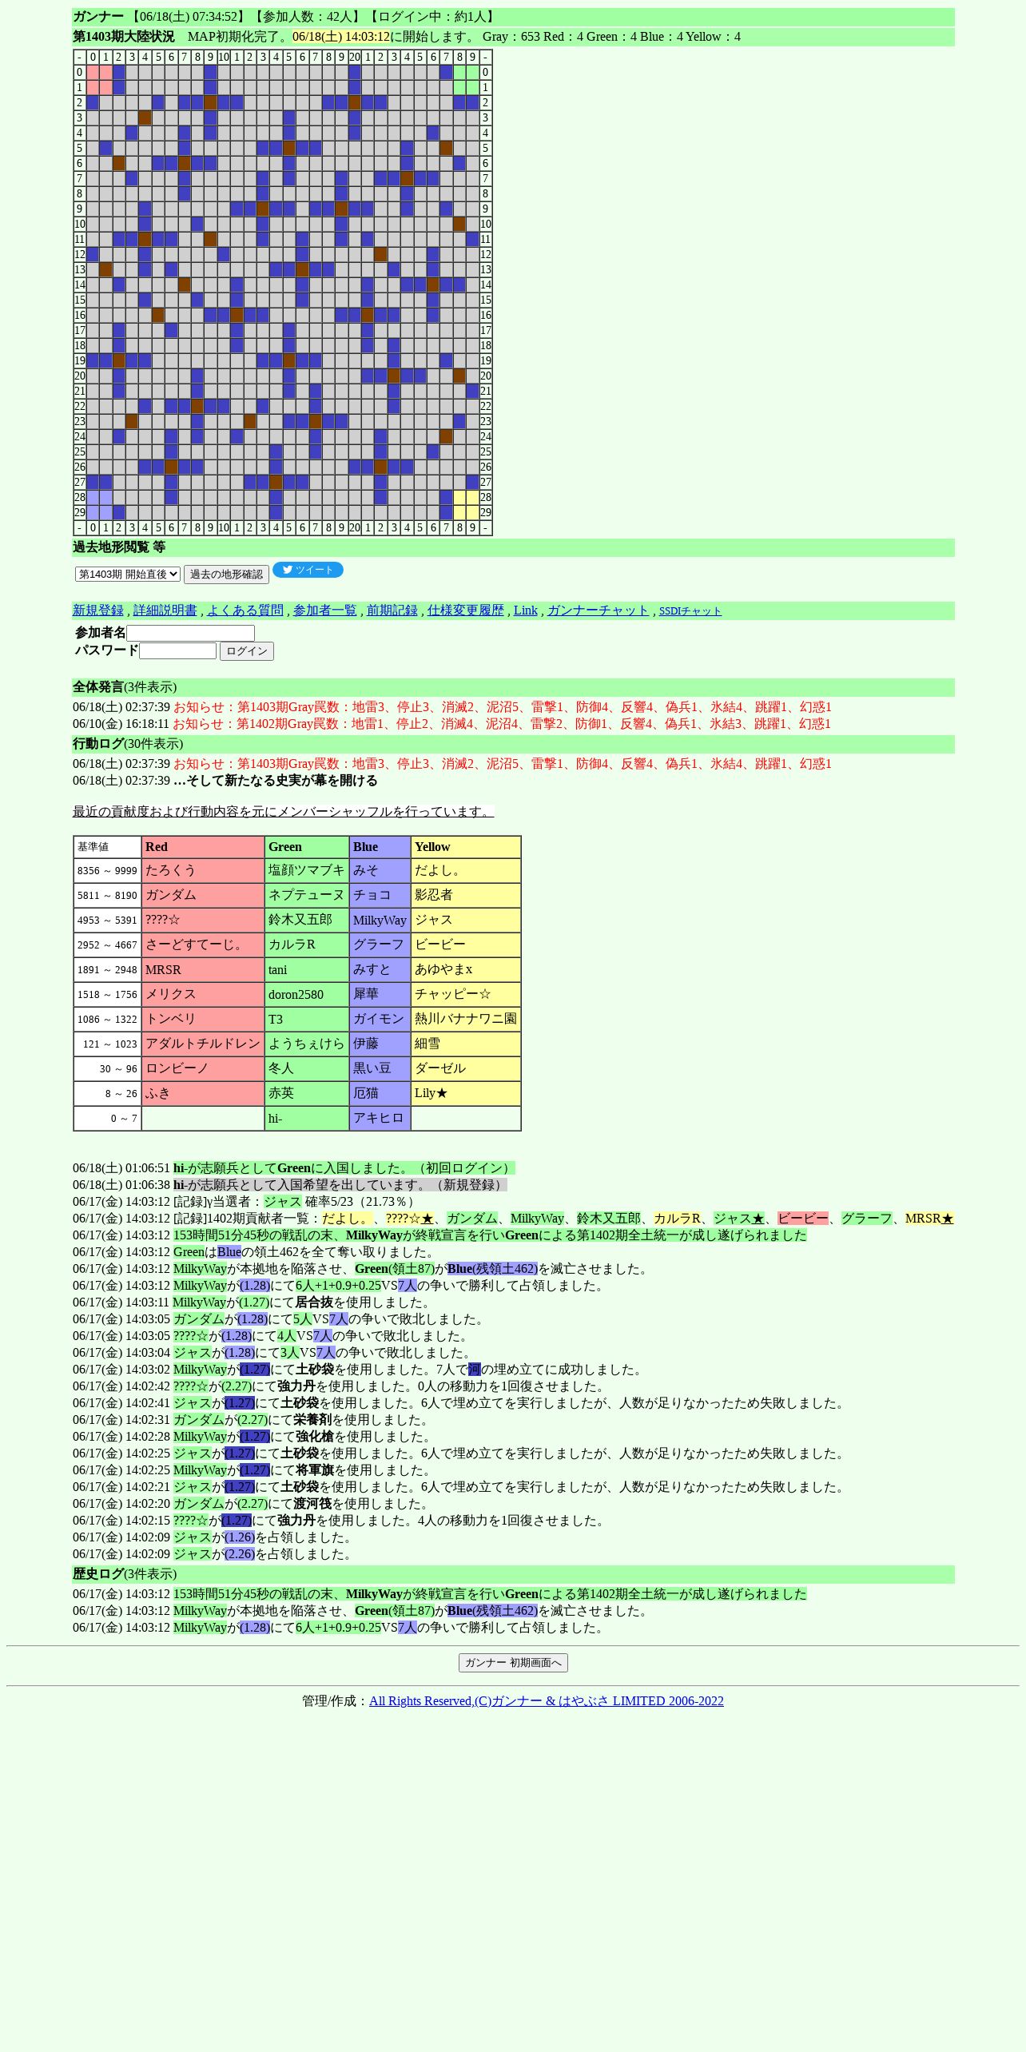1026x2052 pixels.
Task: Click the 基準値 header cell
Action: point(107,847)
